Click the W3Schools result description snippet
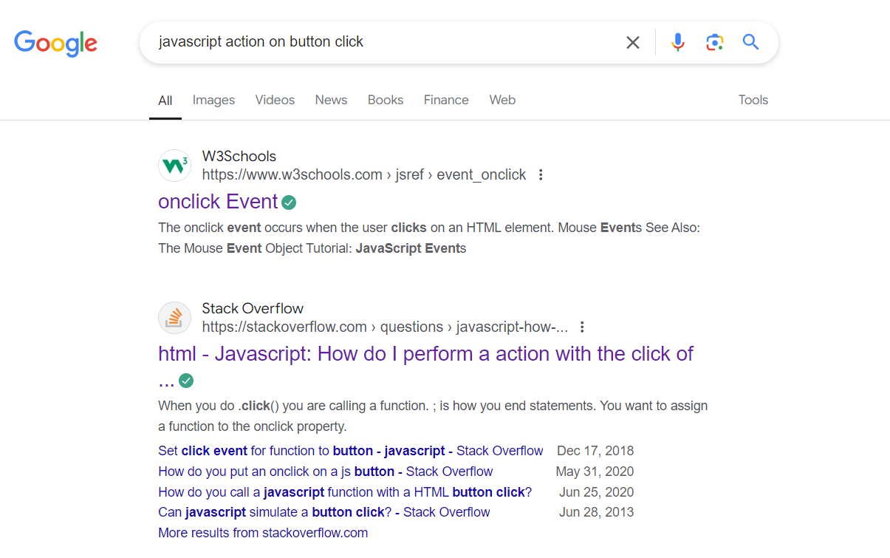This screenshot has height=558, width=890. click(x=429, y=238)
